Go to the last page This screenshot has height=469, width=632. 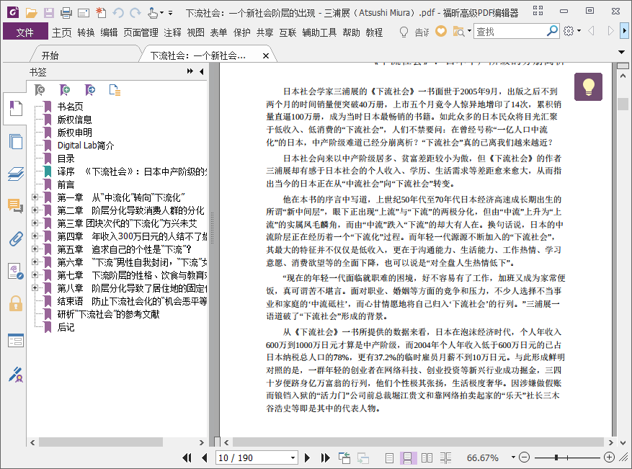[325, 457]
